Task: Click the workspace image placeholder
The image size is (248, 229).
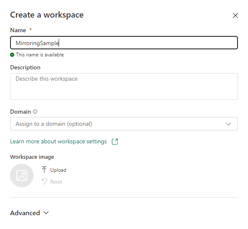Action: (x=22, y=176)
